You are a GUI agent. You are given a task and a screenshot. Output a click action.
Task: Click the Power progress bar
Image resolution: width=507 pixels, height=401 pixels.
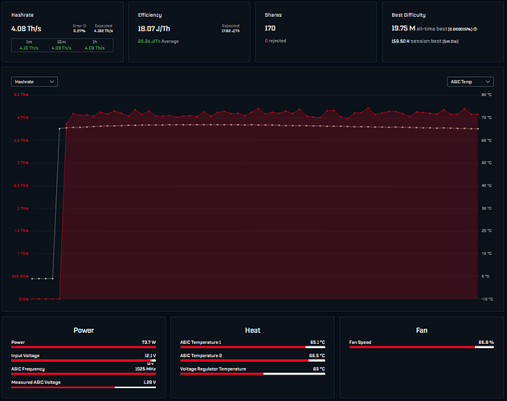(x=84, y=347)
